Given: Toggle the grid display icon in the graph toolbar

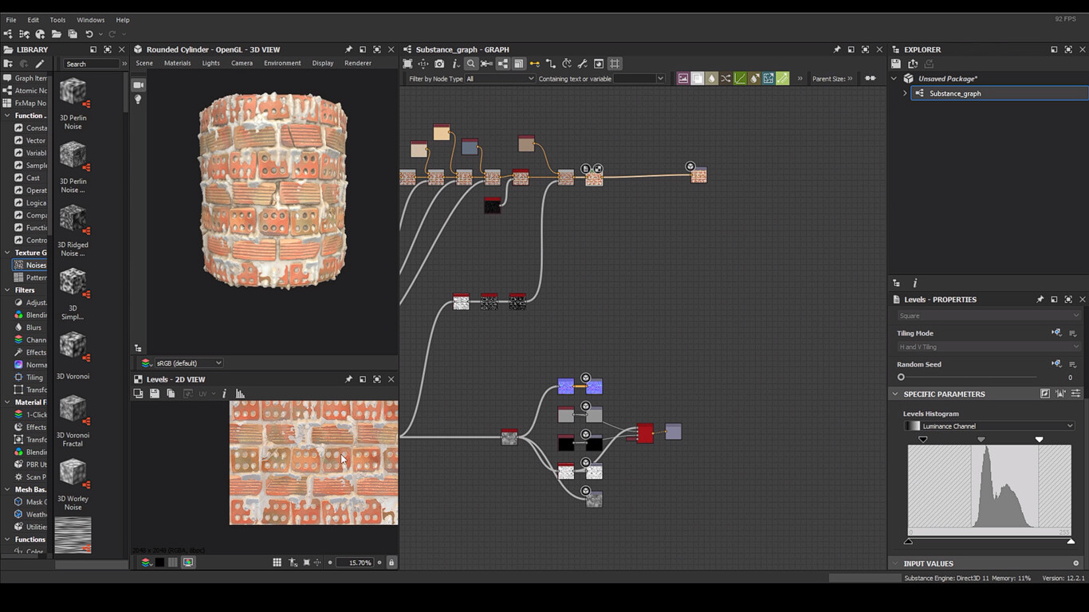Looking at the screenshot, I should tap(615, 64).
